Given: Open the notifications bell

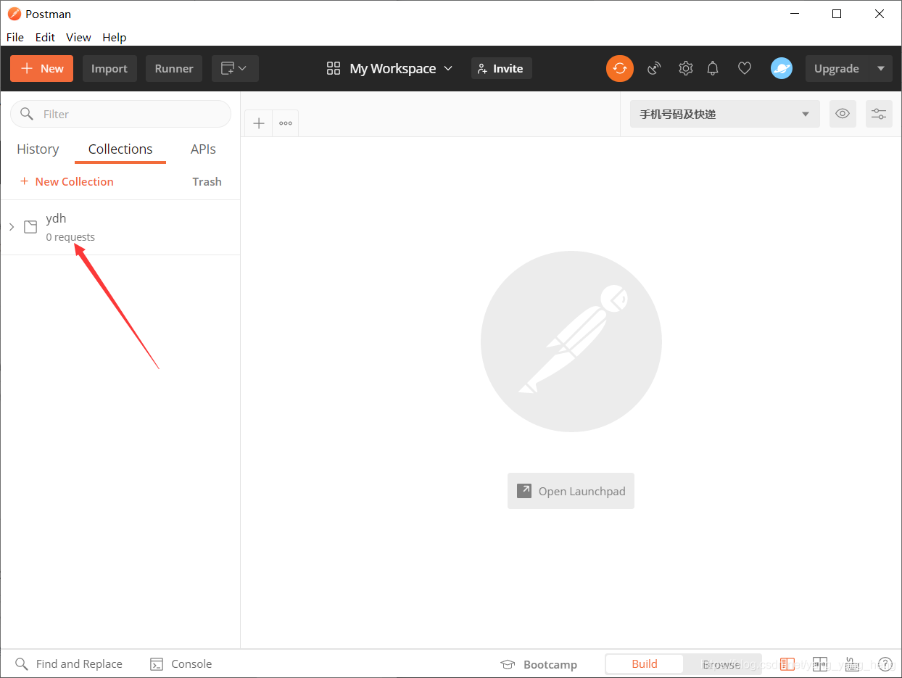Looking at the screenshot, I should (x=713, y=68).
